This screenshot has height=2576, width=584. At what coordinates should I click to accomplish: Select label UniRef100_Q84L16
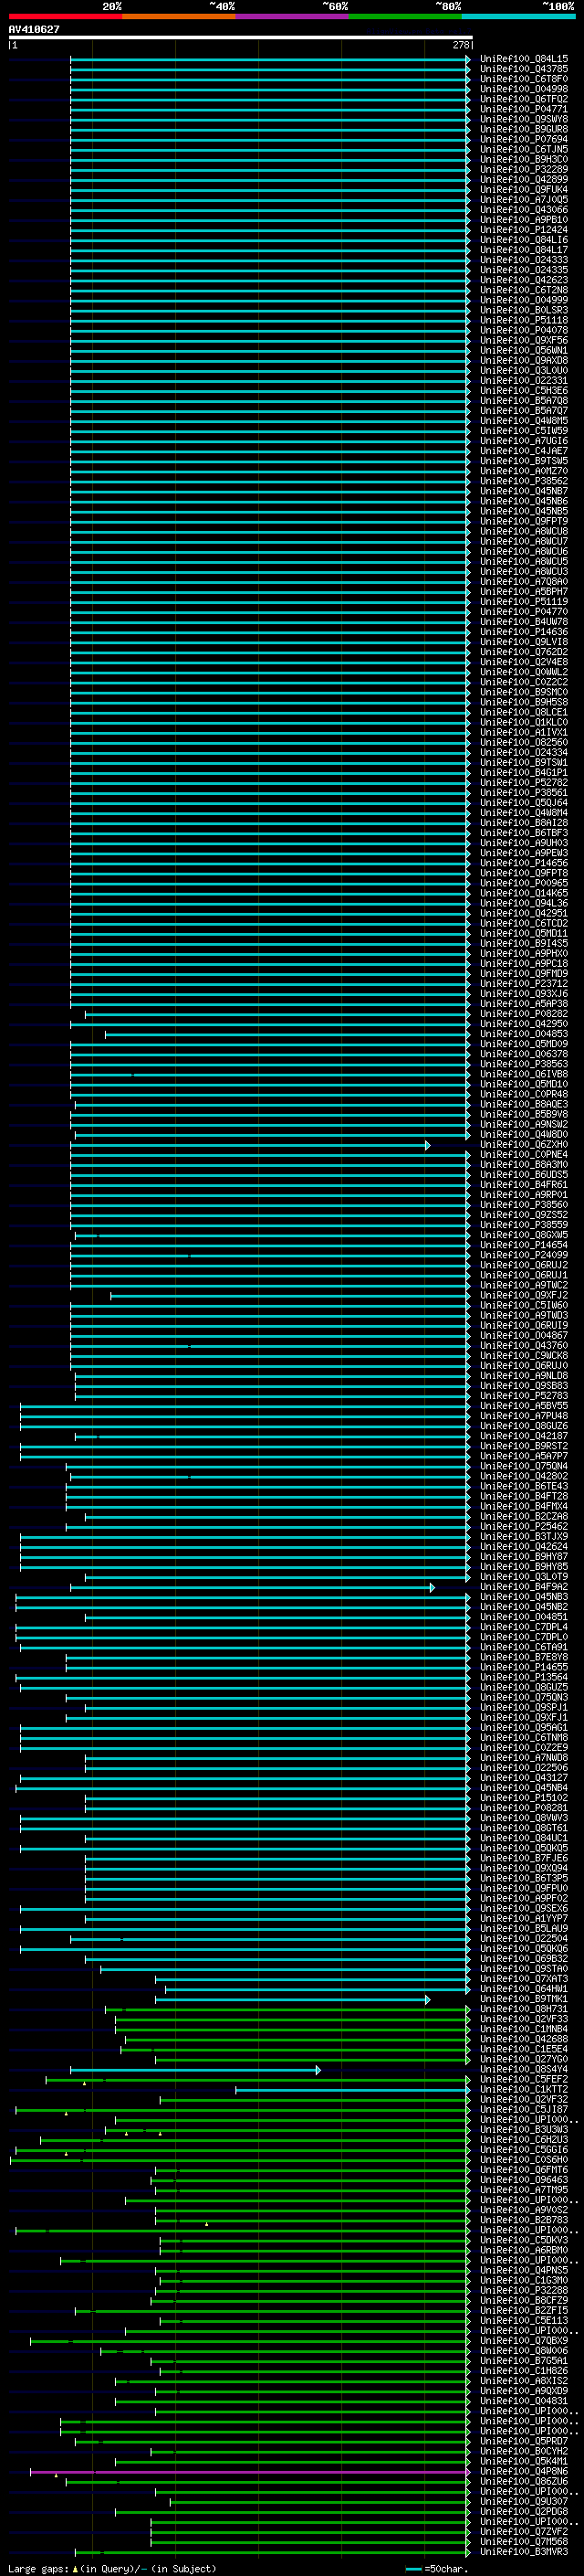point(524,240)
